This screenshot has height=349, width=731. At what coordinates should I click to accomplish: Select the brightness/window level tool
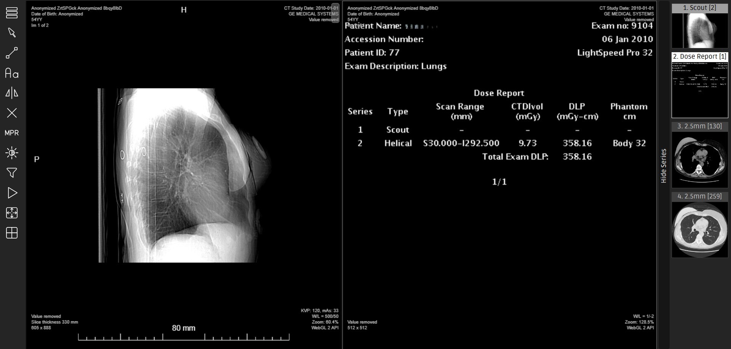click(12, 153)
